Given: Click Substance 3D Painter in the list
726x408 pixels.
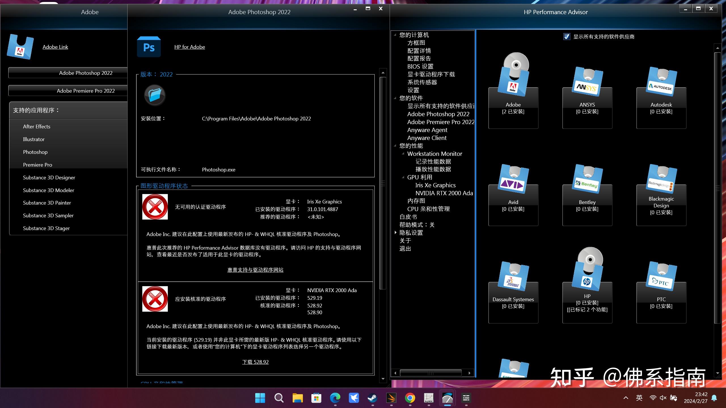Looking at the screenshot, I should [47, 203].
